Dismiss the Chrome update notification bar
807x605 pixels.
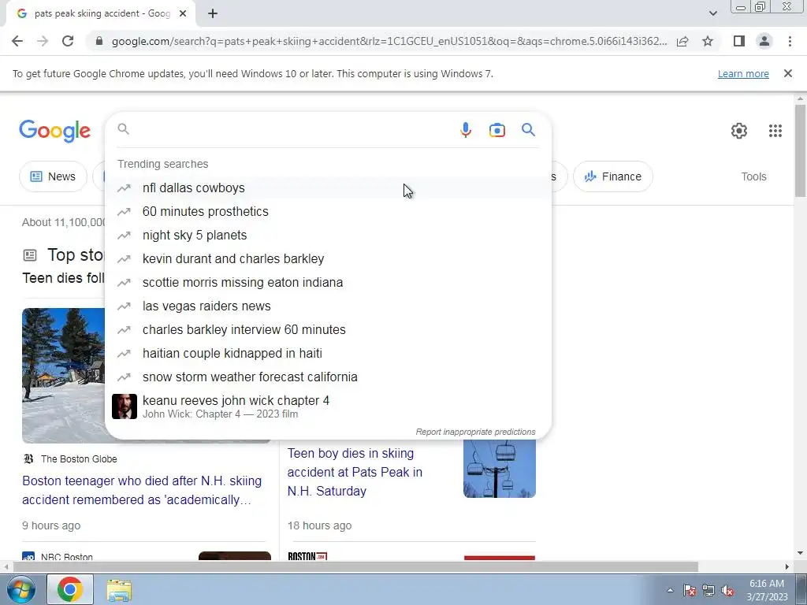tap(787, 73)
